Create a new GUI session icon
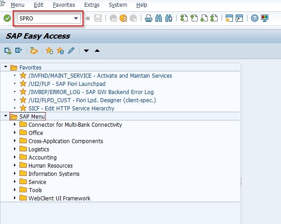 point(229,18)
